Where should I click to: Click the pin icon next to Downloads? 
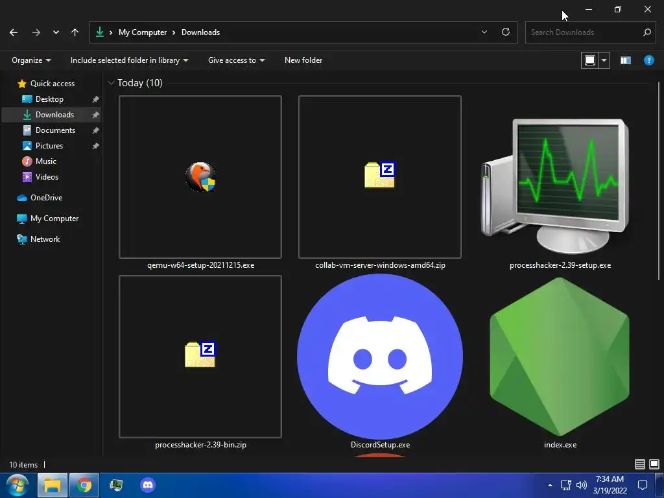96,115
